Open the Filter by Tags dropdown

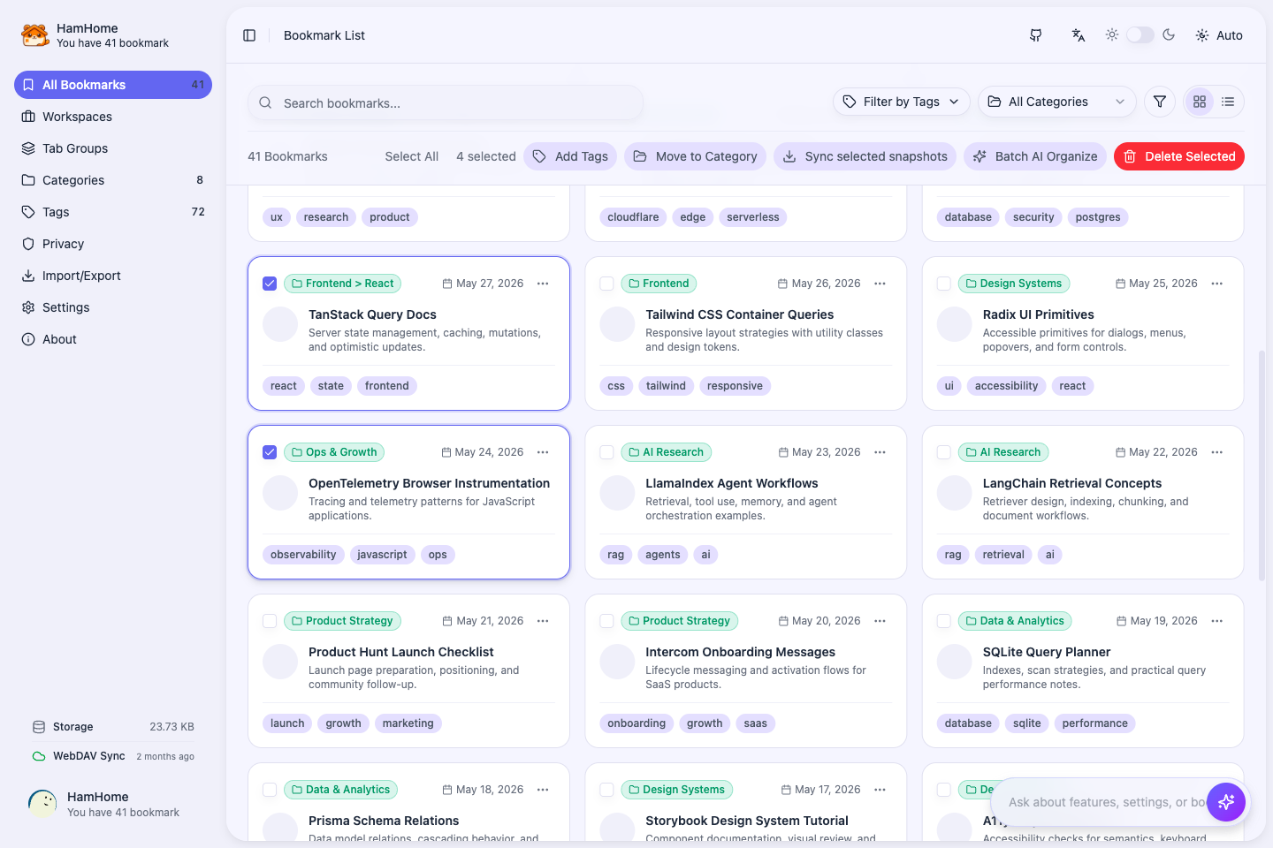pos(901,102)
